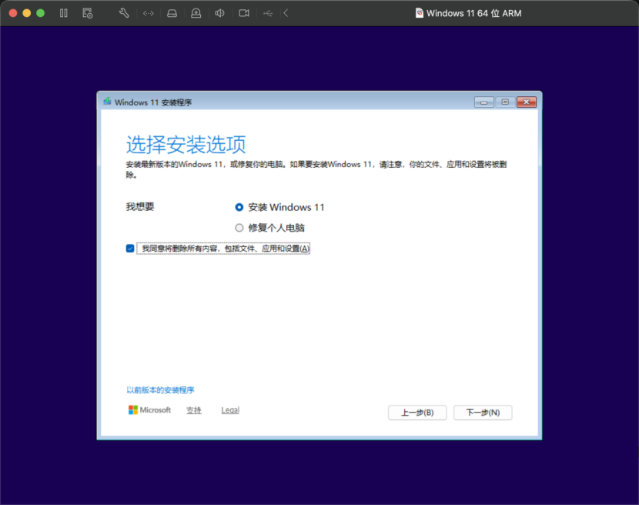Click the Microsoft logo
The width and height of the screenshot is (639, 505).
149,410
